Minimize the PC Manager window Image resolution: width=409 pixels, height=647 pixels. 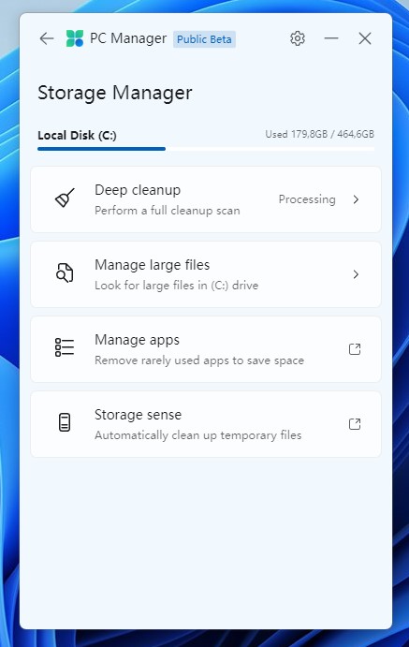(x=331, y=38)
